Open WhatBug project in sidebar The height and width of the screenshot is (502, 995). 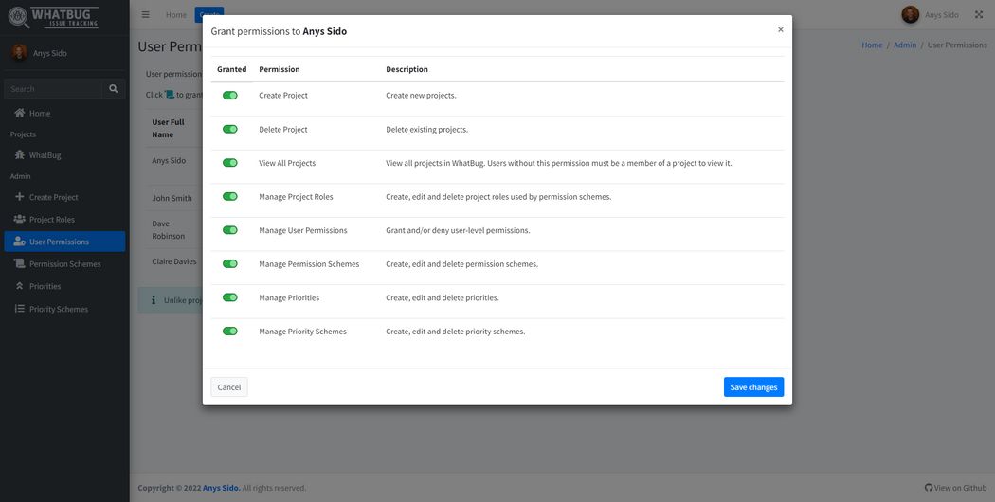45,154
